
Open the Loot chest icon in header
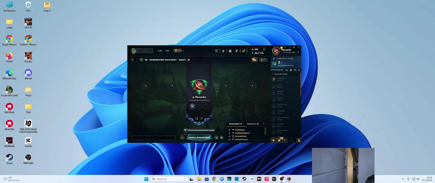click(230, 51)
